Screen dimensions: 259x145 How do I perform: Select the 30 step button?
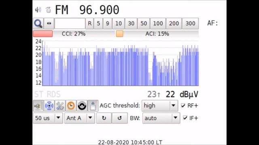[x=131, y=23]
